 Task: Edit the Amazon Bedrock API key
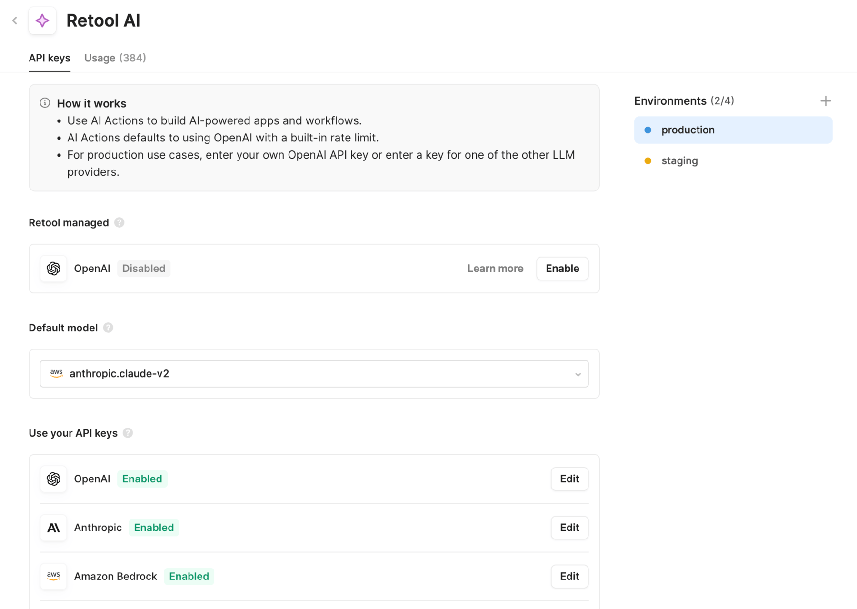coord(569,576)
